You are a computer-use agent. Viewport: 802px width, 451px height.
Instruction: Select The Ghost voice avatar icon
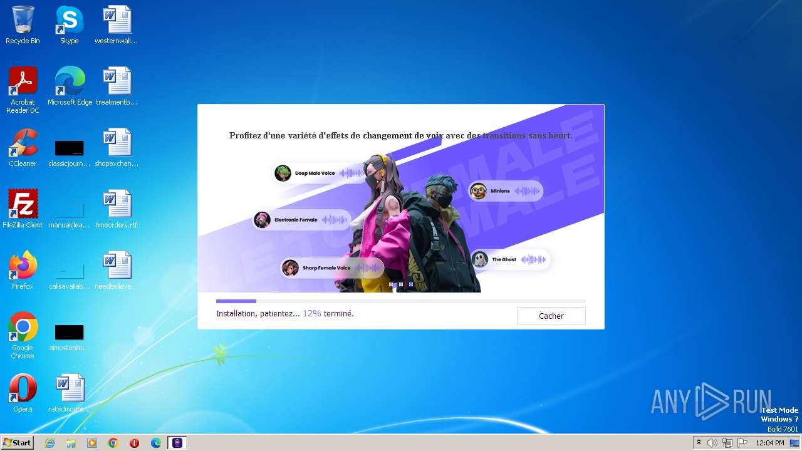pyautogui.click(x=480, y=259)
